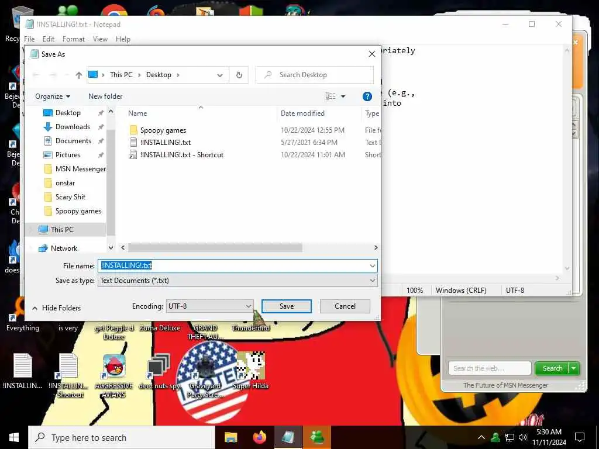This screenshot has height=449, width=599.
Task: Open search options arrow in MSN Messenger
Action: tap(574, 368)
